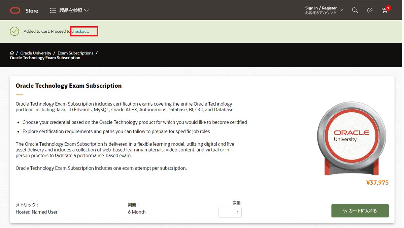Click the 6 Month period value
The height and width of the screenshot is (228, 404).
(x=137, y=212)
